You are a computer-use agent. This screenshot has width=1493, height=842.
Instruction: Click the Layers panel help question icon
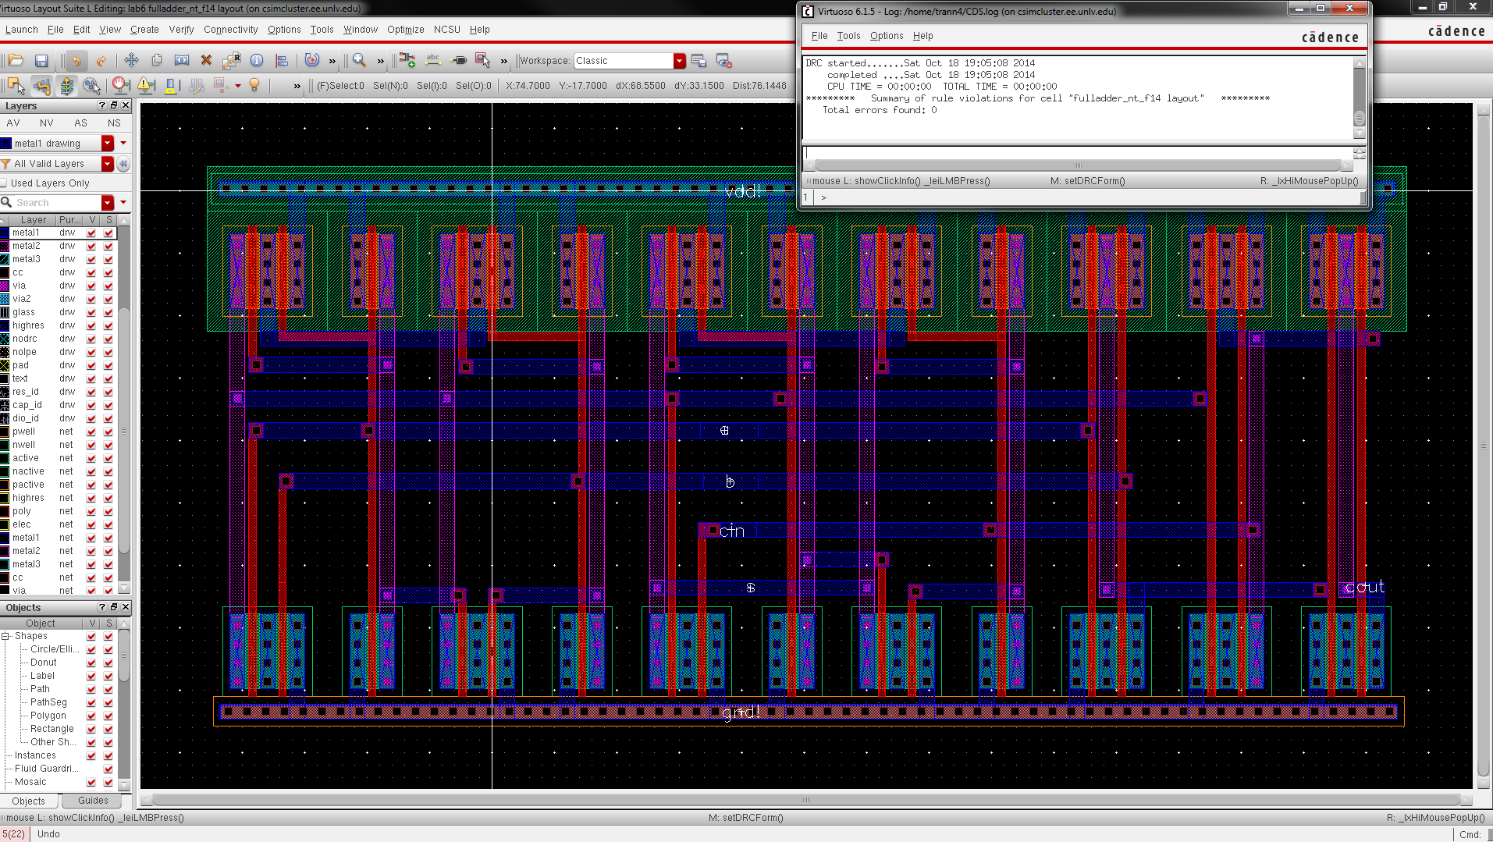(101, 105)
